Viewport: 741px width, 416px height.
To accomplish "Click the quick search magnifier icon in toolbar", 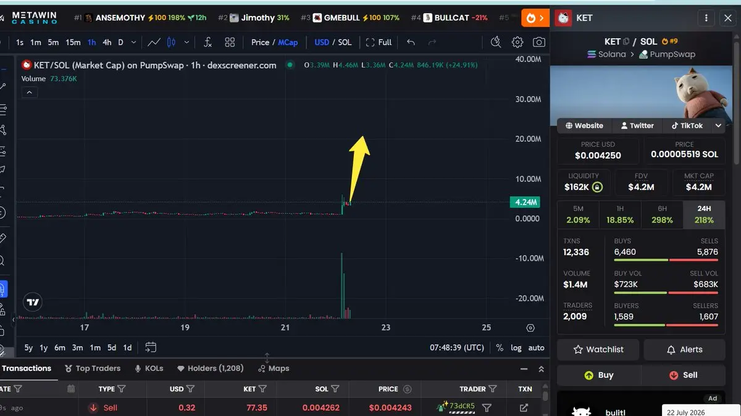I will pos(496,43).
